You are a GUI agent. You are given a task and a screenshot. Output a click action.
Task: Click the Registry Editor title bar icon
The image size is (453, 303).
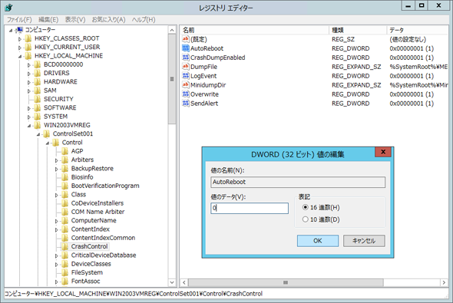point(8,8)
